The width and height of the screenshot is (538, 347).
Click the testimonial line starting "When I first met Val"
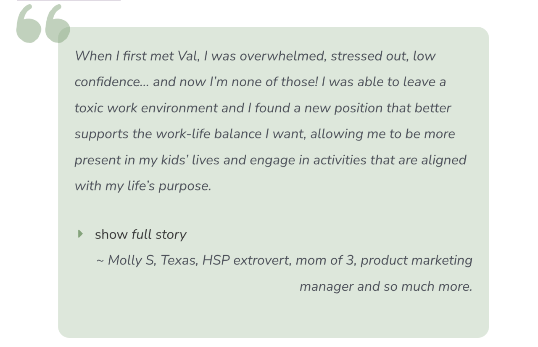pos(255,56)
